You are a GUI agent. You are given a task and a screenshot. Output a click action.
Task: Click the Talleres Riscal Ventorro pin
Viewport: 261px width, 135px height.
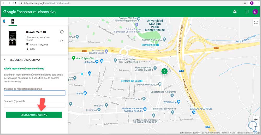[173, 112]
